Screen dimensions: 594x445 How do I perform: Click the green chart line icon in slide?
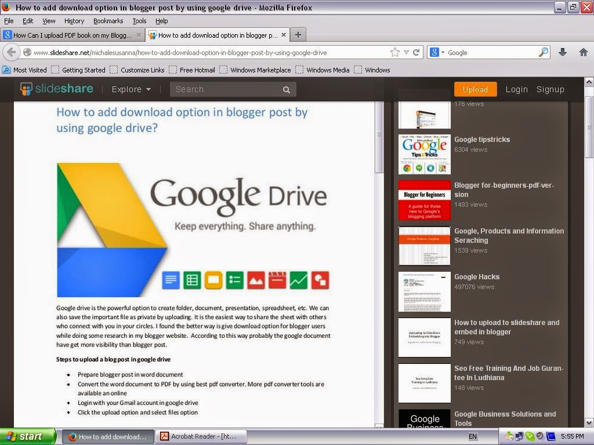[299, 280]
